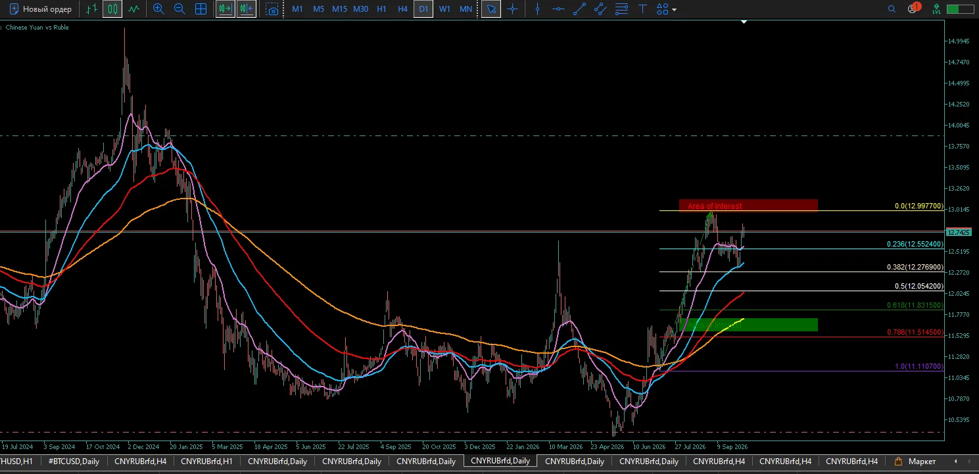979x474 pixels.
Task: Switch to the M15 timeframe
Action: pos(339,9)
